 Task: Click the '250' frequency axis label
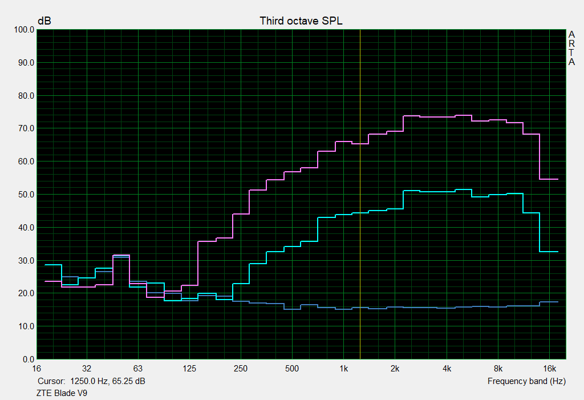pyautogui.click(x=241, y=369)
